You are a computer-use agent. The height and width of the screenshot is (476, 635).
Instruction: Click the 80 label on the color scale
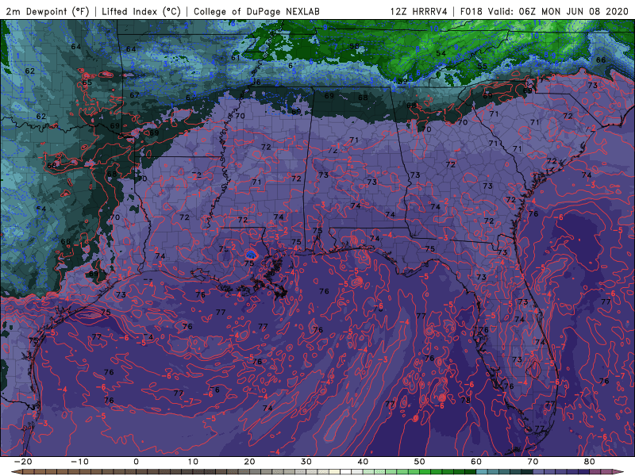click(590, 462)
